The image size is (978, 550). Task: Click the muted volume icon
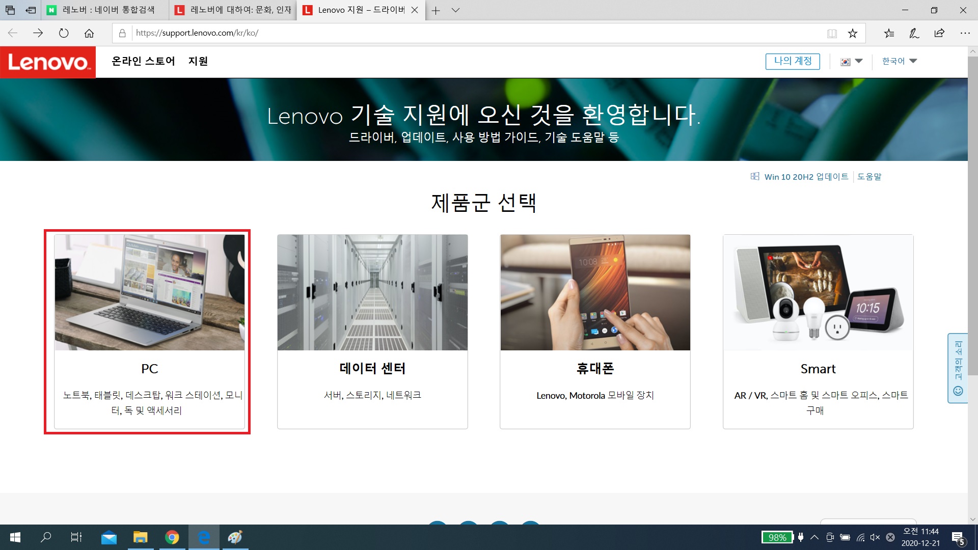click(875, 537)
